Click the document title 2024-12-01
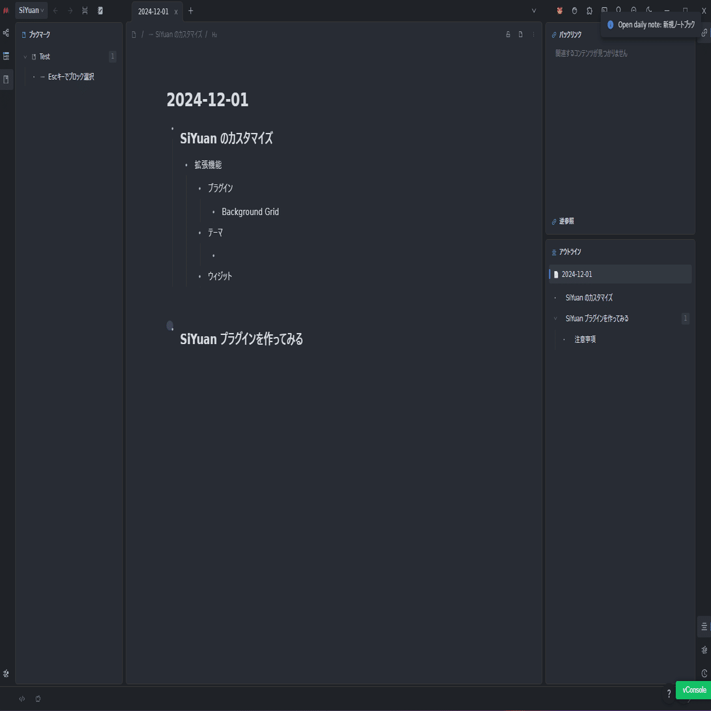711x711 pixels. [207, 100]
